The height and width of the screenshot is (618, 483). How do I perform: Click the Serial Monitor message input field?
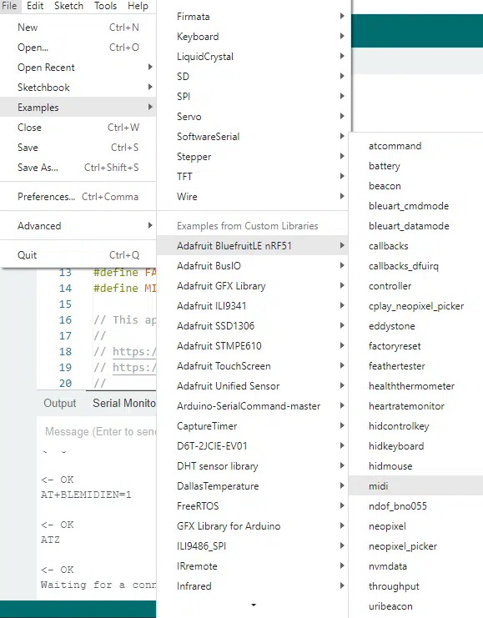point(100,431)
